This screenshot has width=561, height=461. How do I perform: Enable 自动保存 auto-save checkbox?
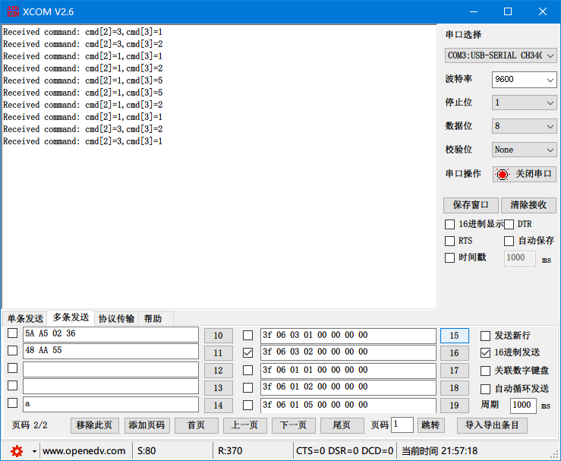click(509, 241)
